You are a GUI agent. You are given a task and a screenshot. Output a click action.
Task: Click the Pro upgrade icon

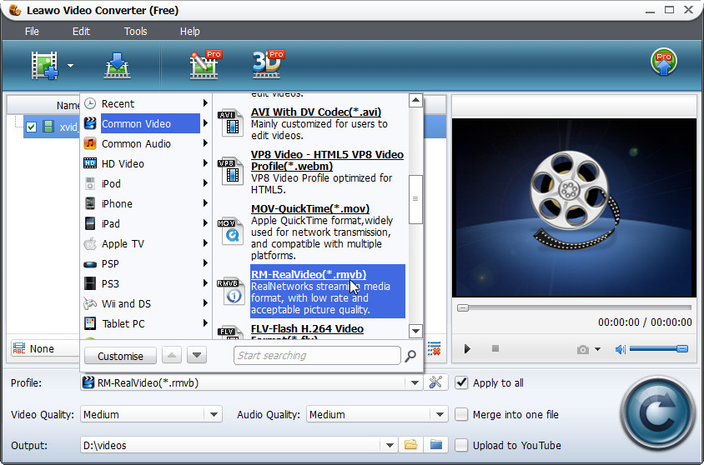664,62
